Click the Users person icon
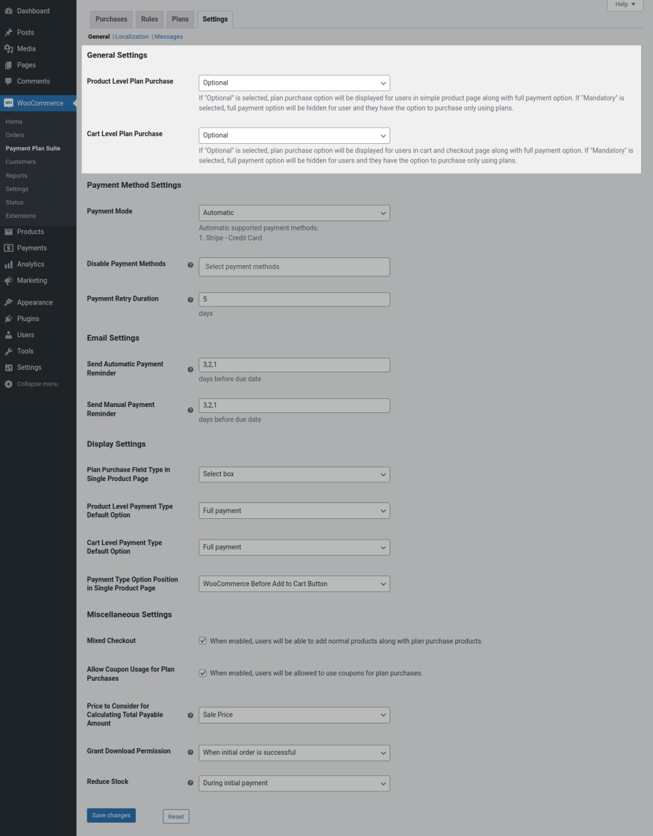This screenshot has height=836, width=653. (9, 335)
